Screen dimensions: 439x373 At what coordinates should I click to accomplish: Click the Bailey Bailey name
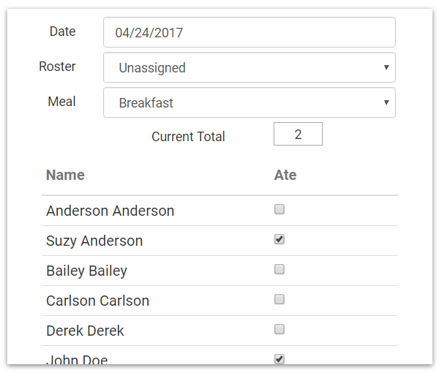(86, 271)
